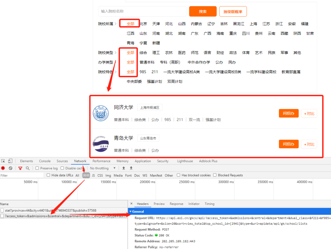Select the 985 feature filter
This screenshot has height=249, width=331.
click(143, 72)
